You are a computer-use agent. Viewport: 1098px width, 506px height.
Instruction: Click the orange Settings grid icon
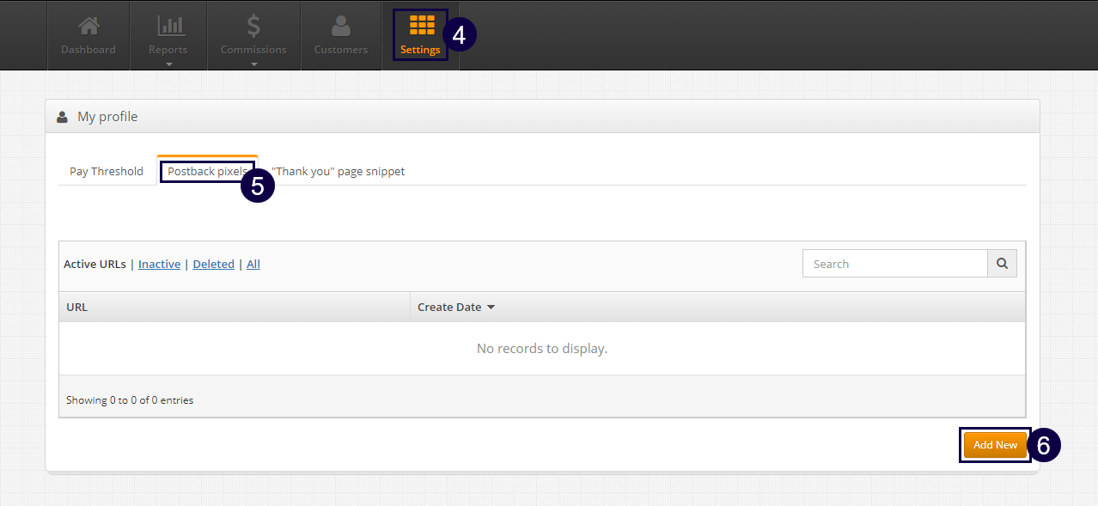click(x=420, y=26)
